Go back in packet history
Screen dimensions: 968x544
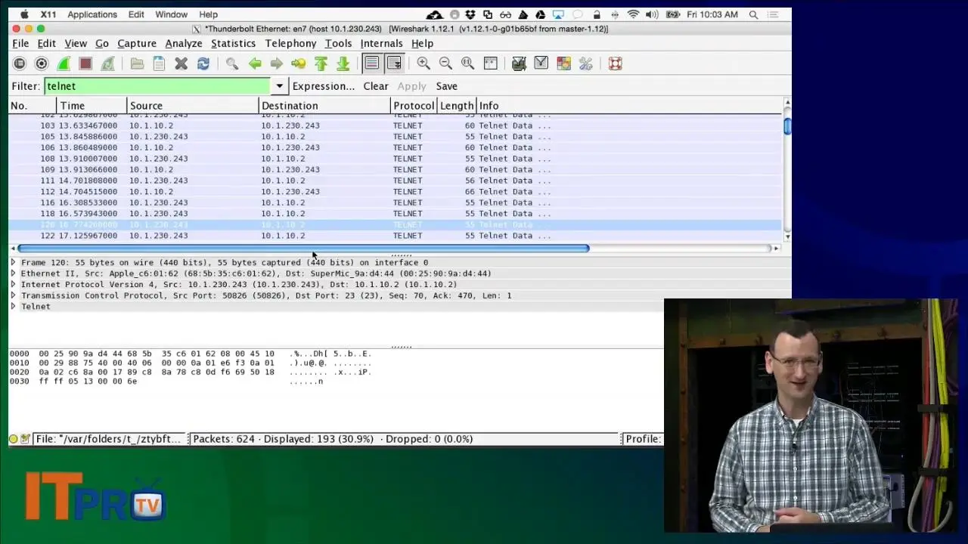tap(255, 63)
